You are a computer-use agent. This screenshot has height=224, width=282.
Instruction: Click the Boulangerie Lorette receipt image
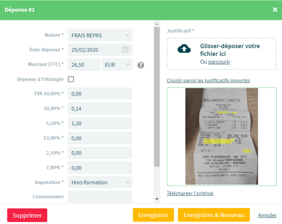222,136
